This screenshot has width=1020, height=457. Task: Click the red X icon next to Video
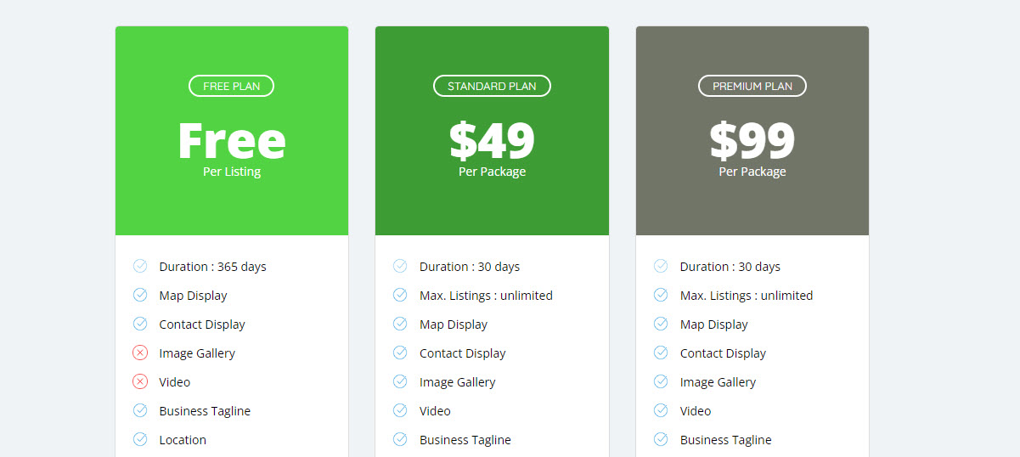[x=140, y=381]
